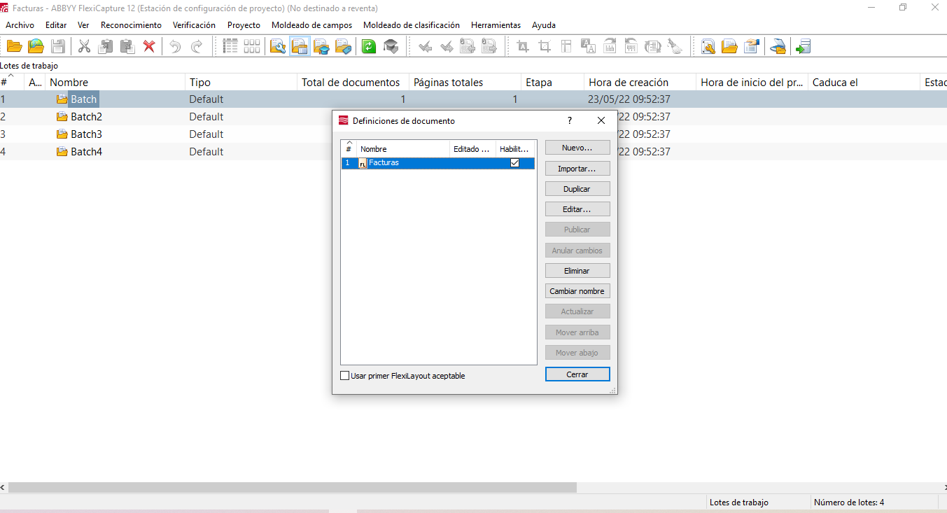
Task: Sort dialog list by Nombre column header
Action: (x=403, y=148)
